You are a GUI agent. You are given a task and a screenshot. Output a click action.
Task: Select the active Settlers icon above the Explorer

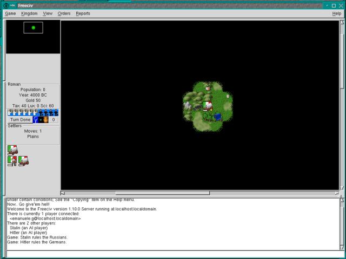[12, 150]
